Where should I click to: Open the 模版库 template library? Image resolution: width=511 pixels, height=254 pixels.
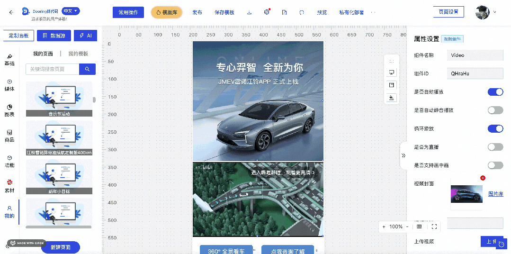pos(167,12)
